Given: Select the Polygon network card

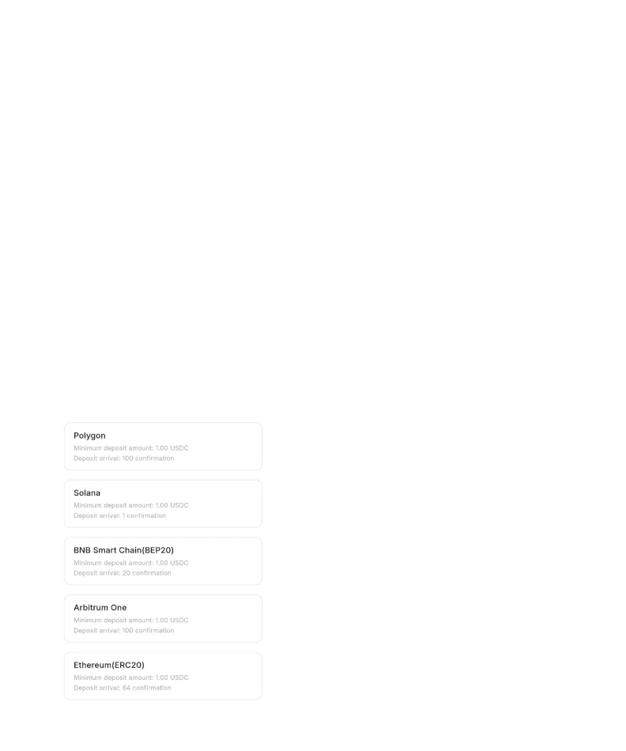Looking at the screenshot, I should (163, 446).
